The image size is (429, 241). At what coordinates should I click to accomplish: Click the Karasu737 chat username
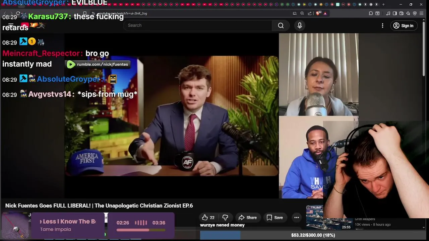pyautogui.click(x=48, y=16)
